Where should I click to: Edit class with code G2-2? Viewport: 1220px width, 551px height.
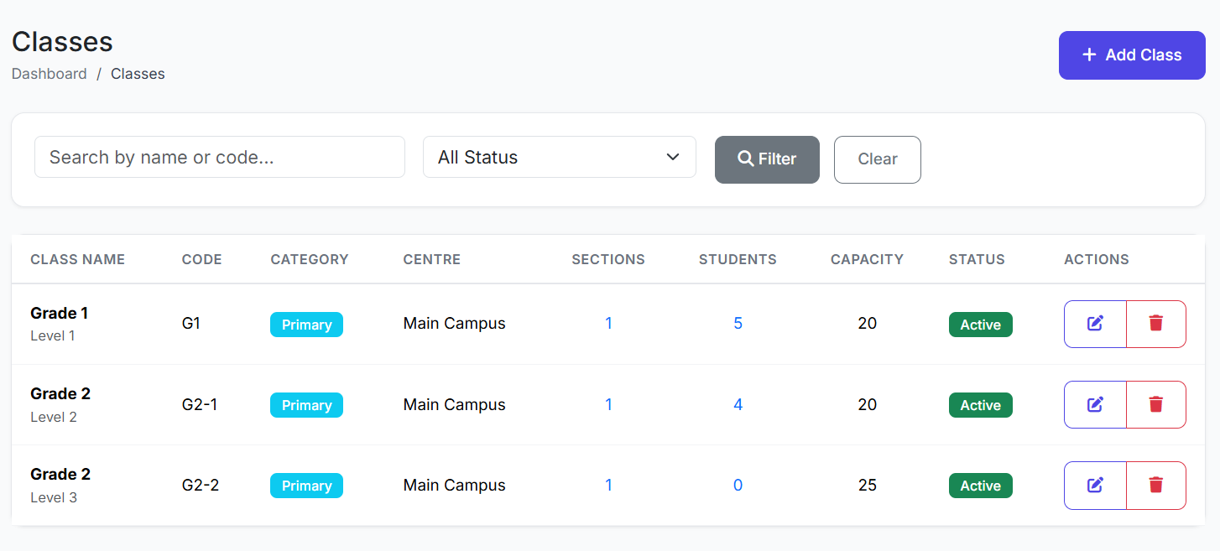[x=1095, y=485]
